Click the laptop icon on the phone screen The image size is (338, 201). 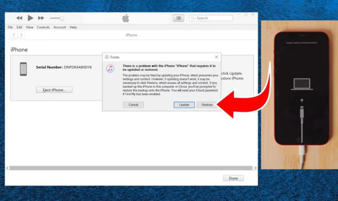pyautogui.click(x=302, y=84)
